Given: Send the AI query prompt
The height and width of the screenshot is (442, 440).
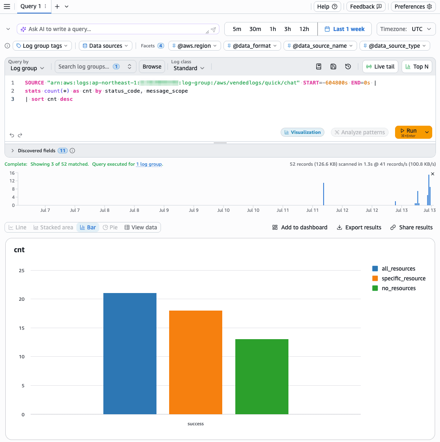Looking at the screenshot, I should pyautogui.click(x=213, y=29).
